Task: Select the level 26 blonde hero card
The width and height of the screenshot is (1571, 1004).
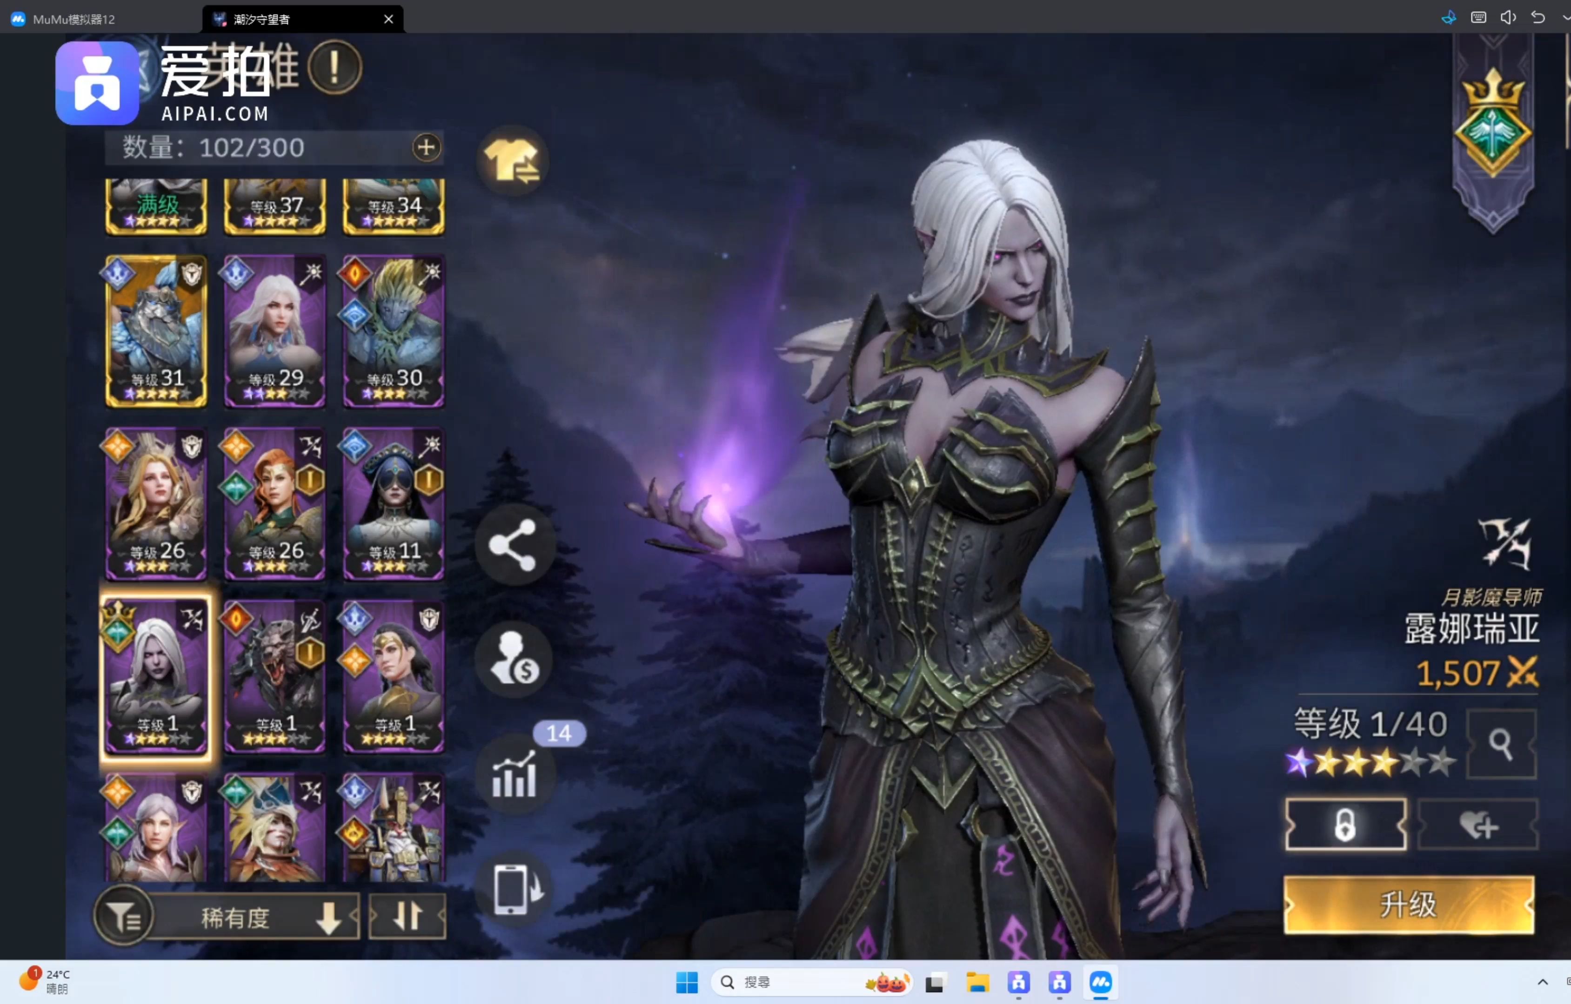Action: [x=156, y=503]
